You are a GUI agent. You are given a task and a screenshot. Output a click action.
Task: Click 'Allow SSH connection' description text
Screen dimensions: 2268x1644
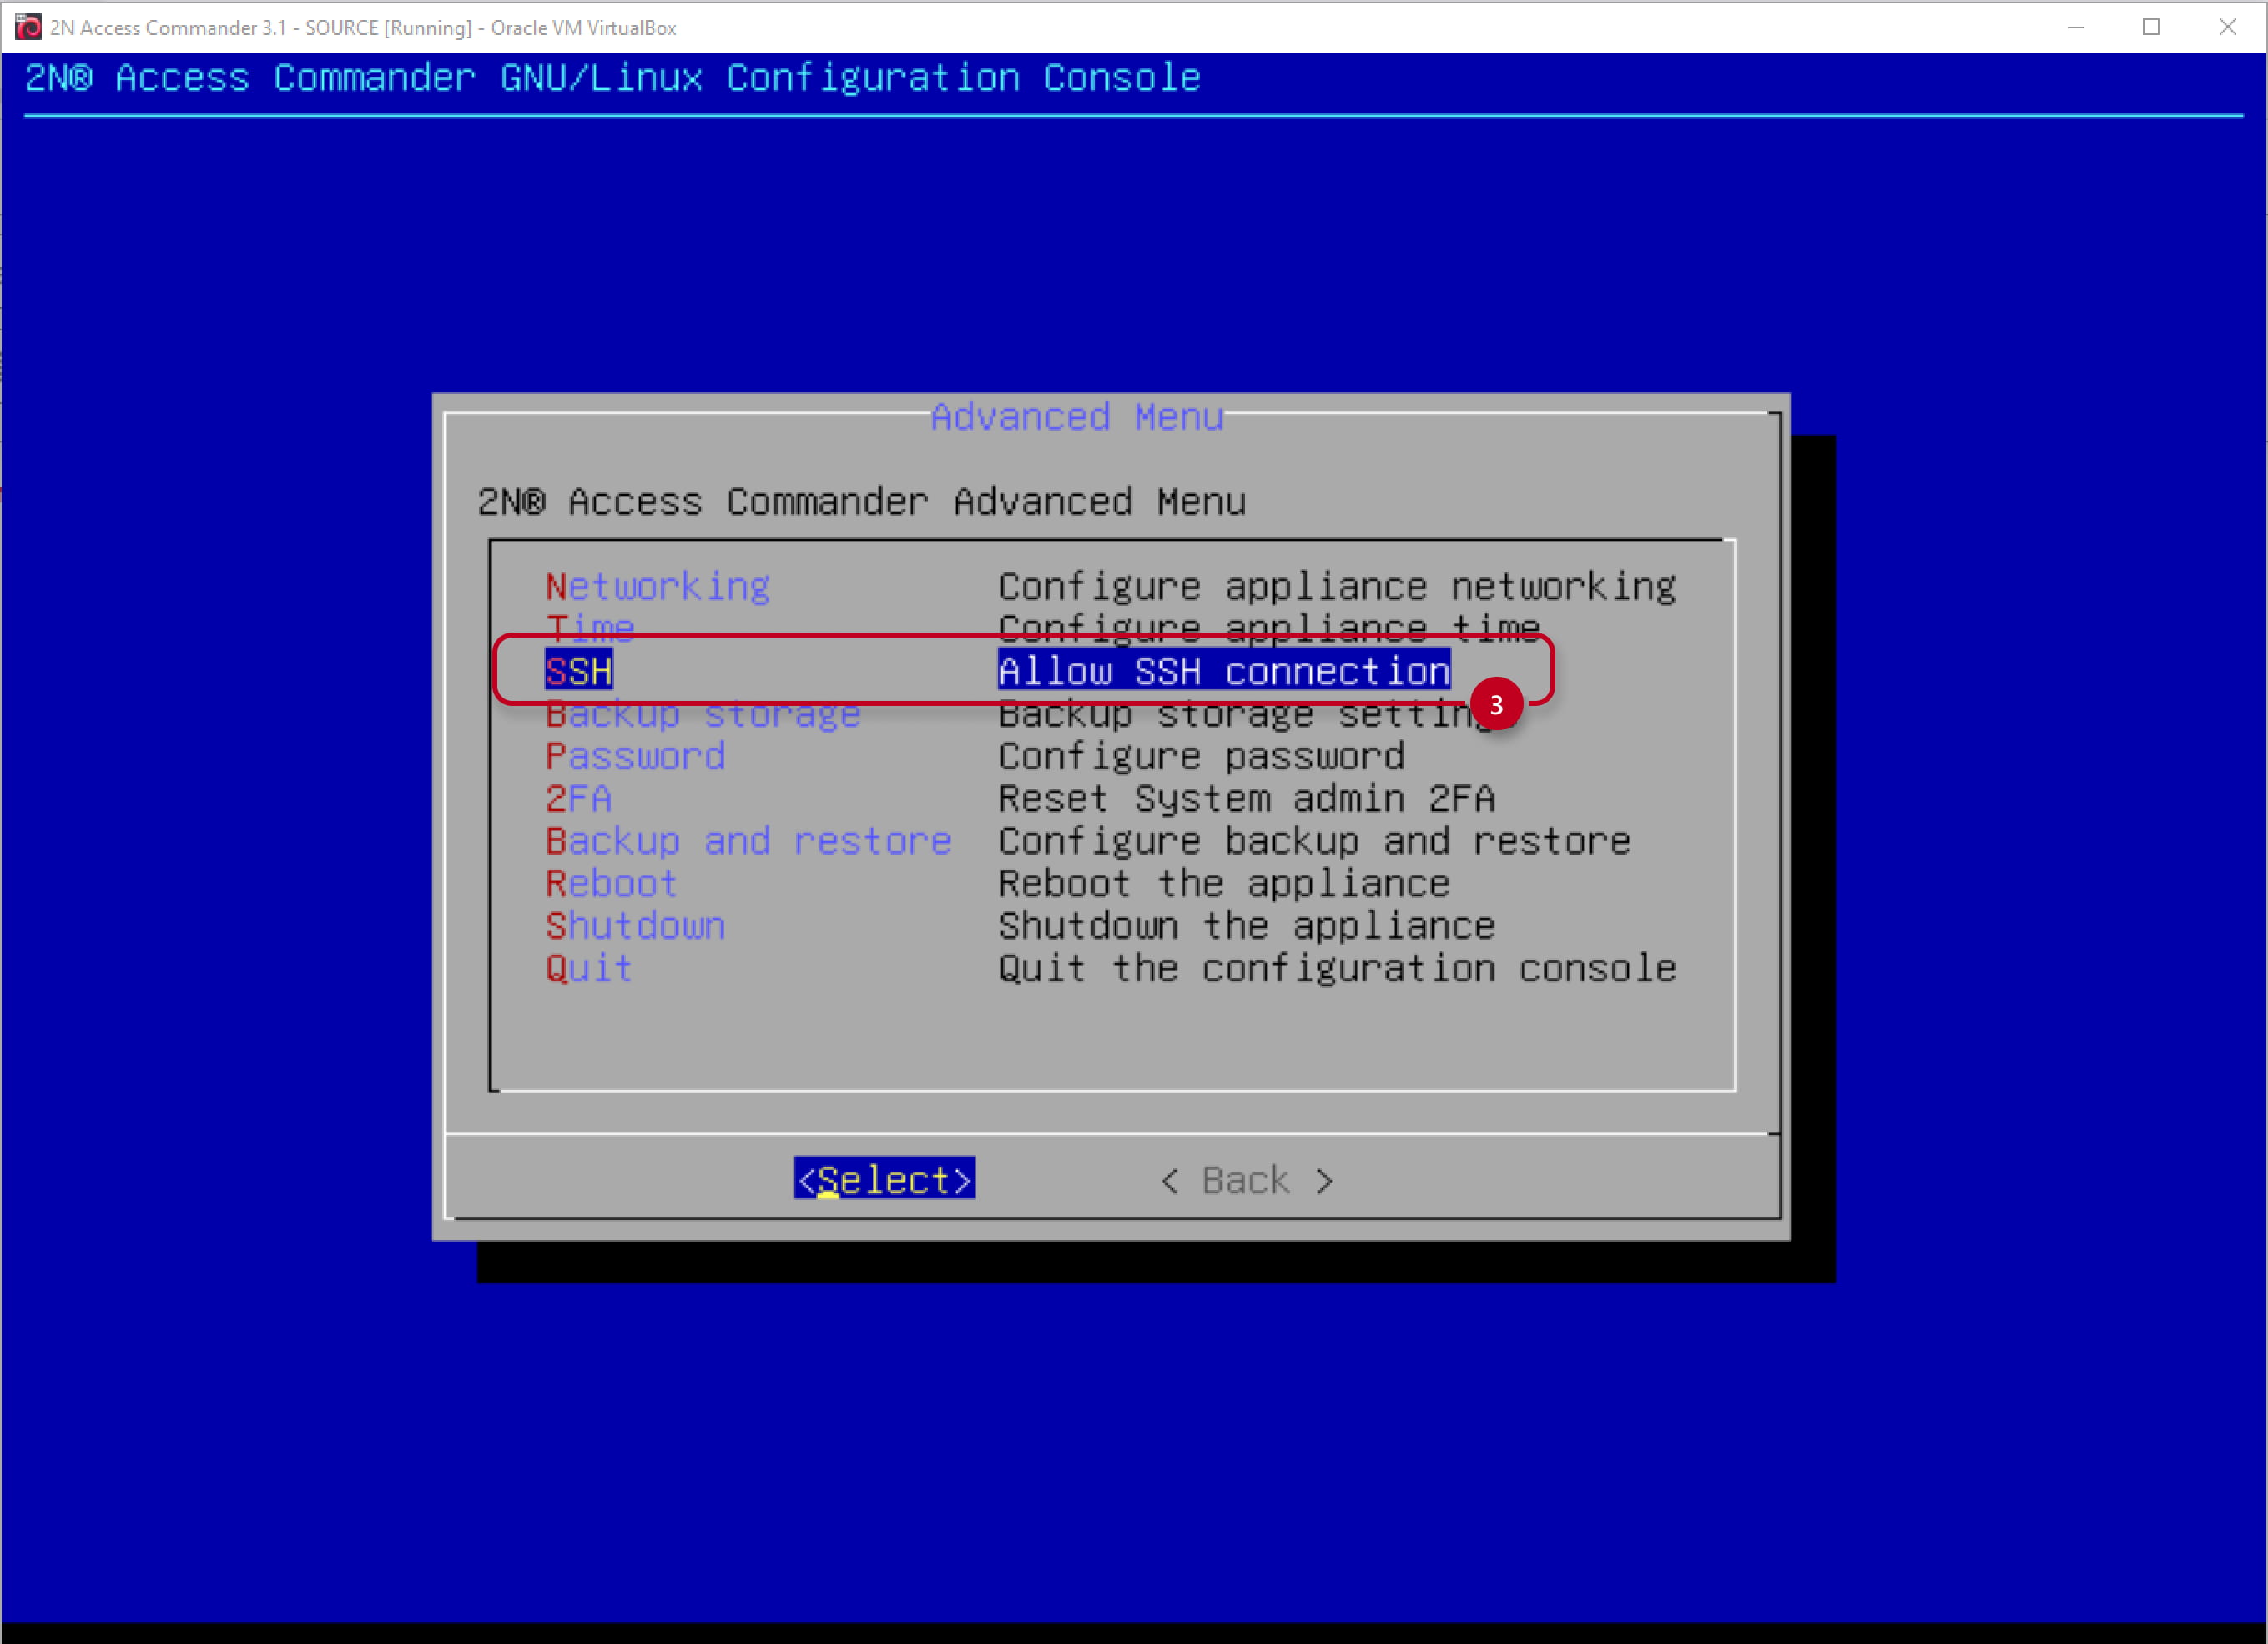1224,670
